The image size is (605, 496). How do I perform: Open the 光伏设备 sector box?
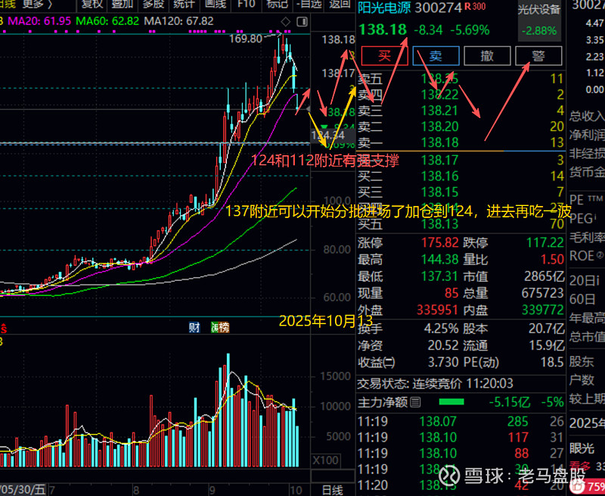click(x=538, y=20)
